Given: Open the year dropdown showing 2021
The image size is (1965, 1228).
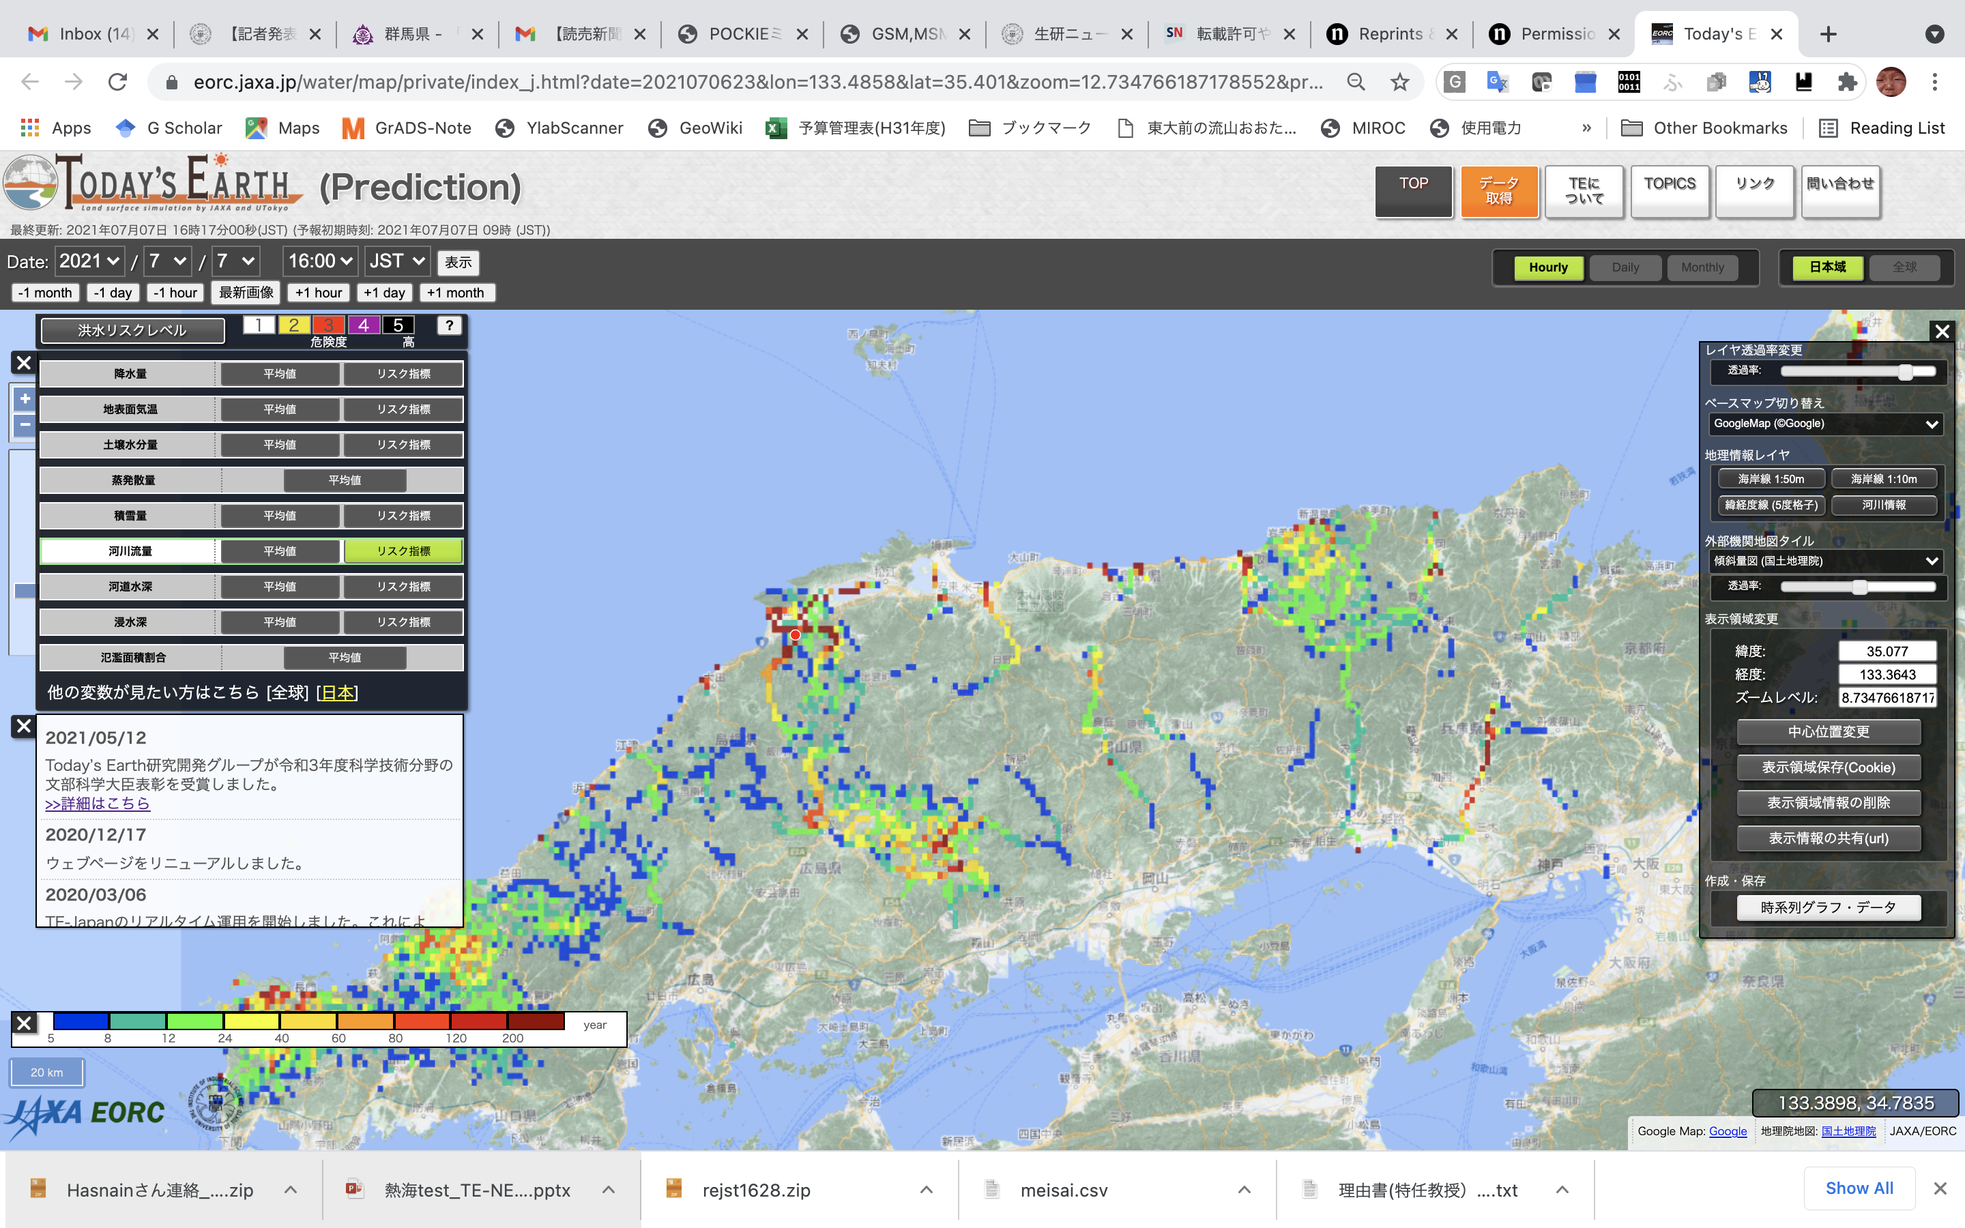Looking at the screenshot, I should (x=89, y=261).
